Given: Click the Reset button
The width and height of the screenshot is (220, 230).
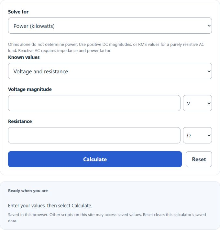Looking at the screenshot, I should coord(199,159).
